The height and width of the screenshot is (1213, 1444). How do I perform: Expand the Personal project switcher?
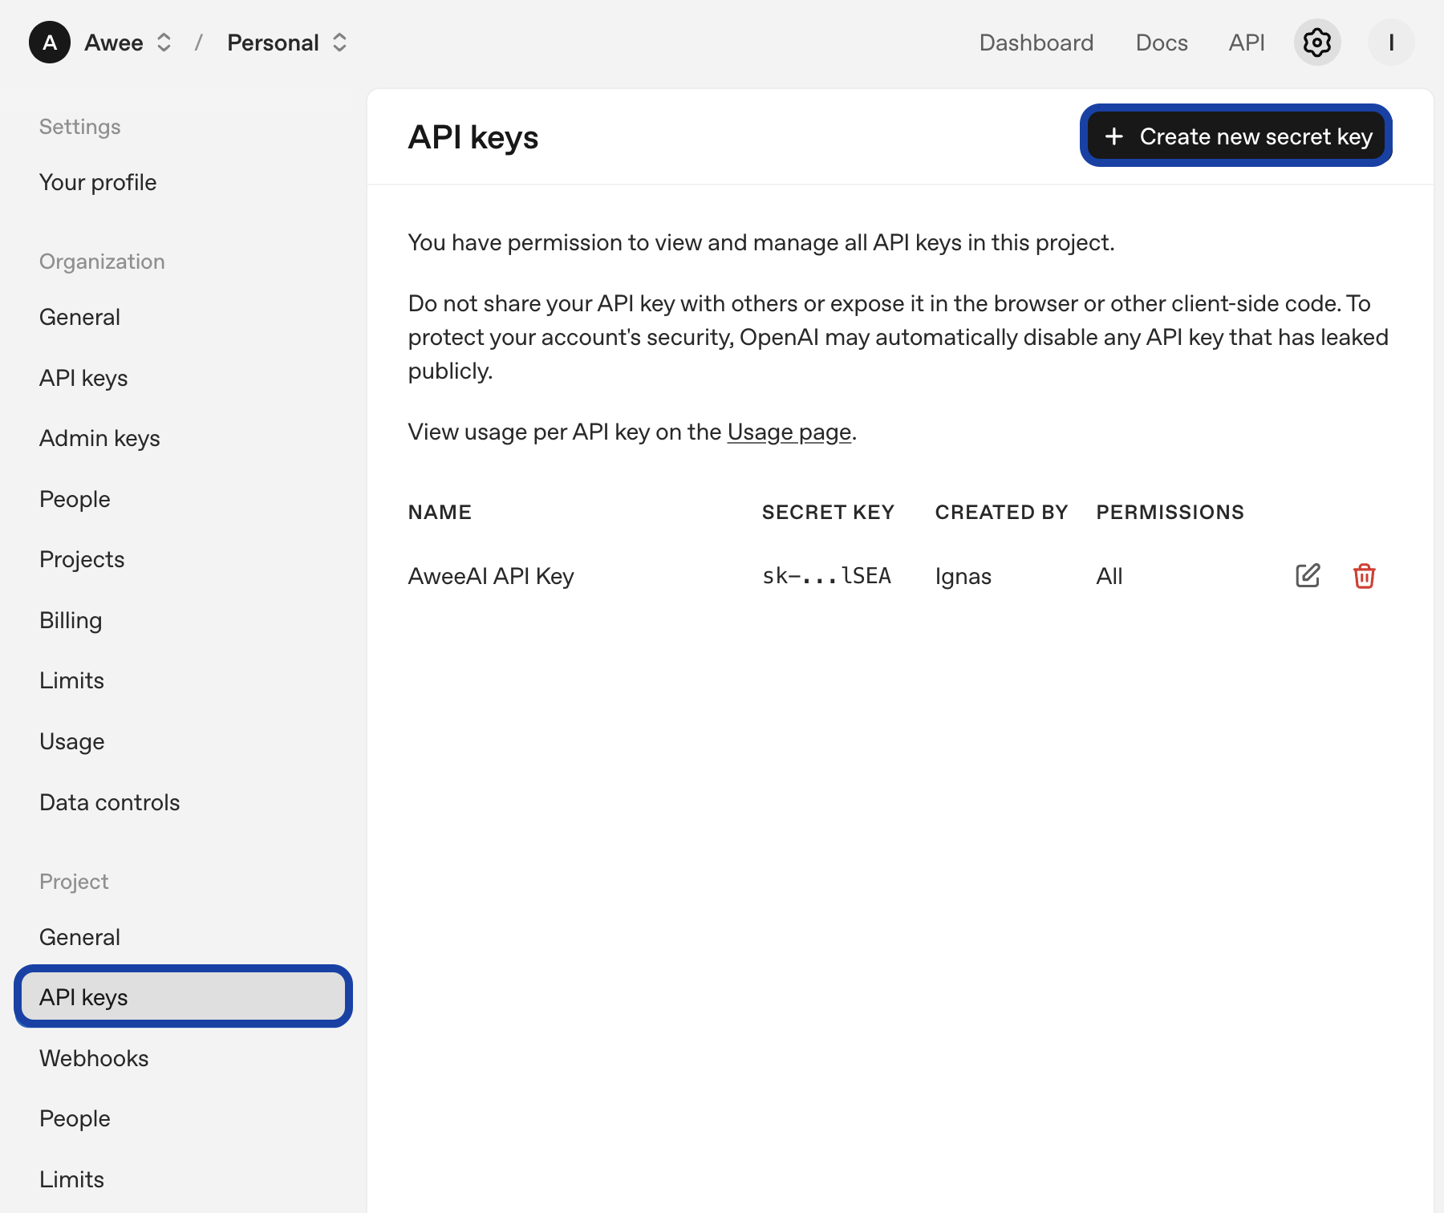click(x=339, y=43)
